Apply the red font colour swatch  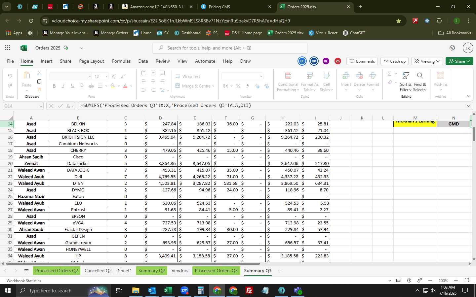tap(125, 86)
